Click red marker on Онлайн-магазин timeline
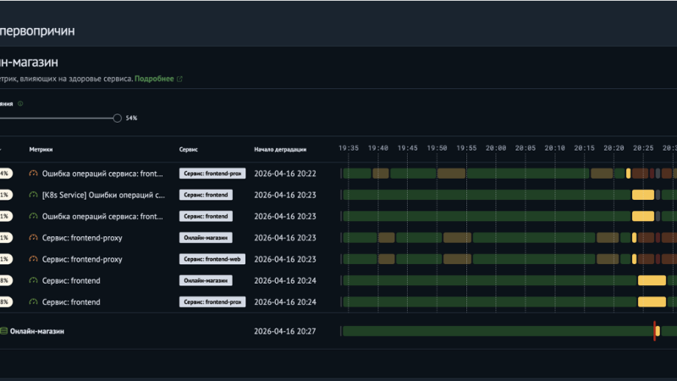Image resolution: width=677 pixels, height=381 pixels. (654, 331)
